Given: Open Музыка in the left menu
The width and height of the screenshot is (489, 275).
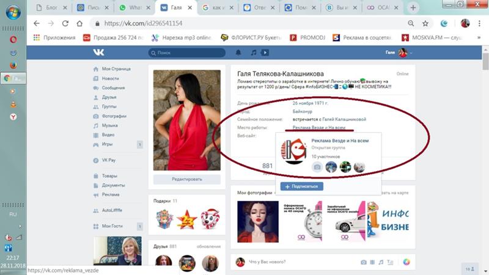Looking at the screenshot, I should coord(110,125).
